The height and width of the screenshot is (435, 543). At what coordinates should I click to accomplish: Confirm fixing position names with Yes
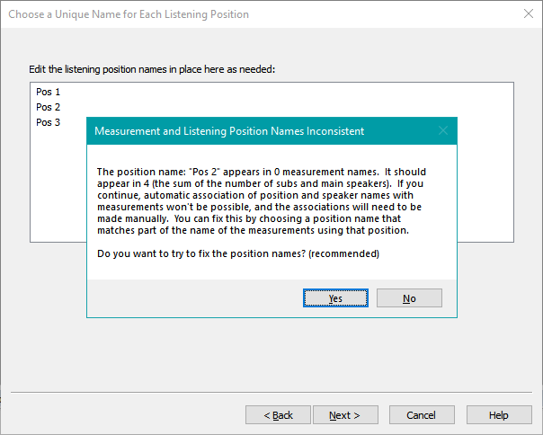(335, 298)
